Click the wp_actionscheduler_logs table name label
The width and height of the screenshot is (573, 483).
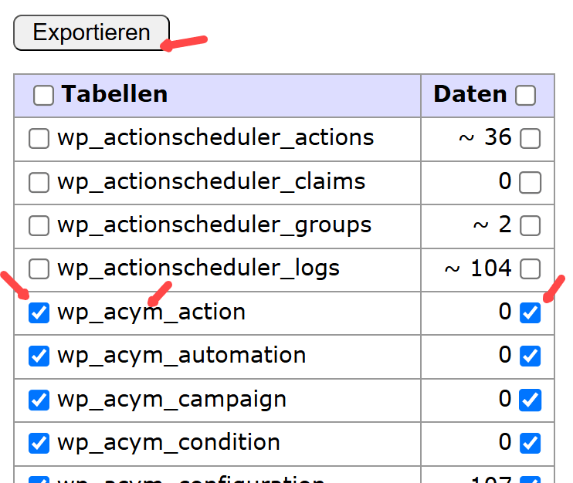pyautogui.click(x=198, y=269)
